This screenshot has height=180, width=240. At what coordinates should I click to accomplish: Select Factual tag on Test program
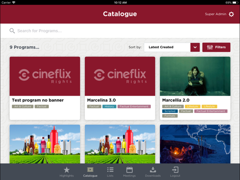(x=42, y=107)
